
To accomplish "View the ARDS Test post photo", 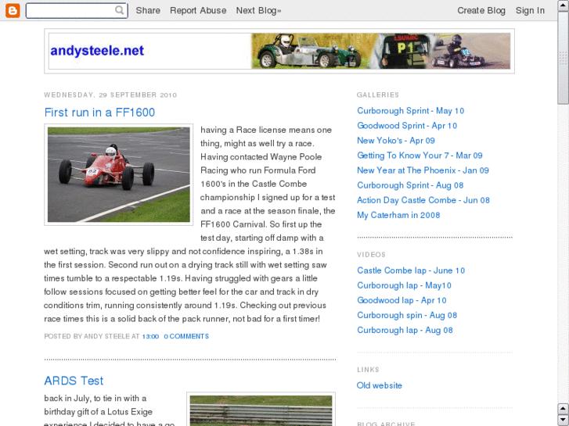I will [x=261, y=410].
